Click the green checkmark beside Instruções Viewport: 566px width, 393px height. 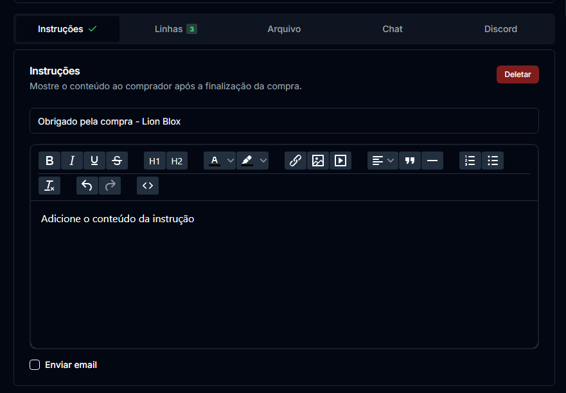(93, 29)
